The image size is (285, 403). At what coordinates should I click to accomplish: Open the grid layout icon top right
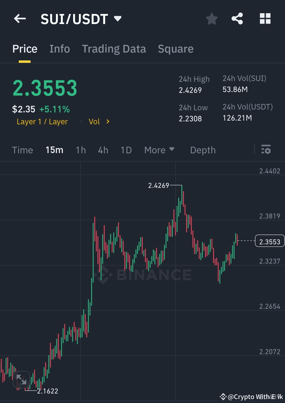click(x=265, y=18)
